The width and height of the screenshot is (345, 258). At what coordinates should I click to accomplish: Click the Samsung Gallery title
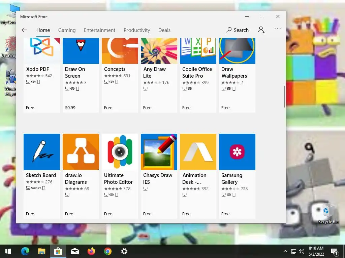click(232, 179)
